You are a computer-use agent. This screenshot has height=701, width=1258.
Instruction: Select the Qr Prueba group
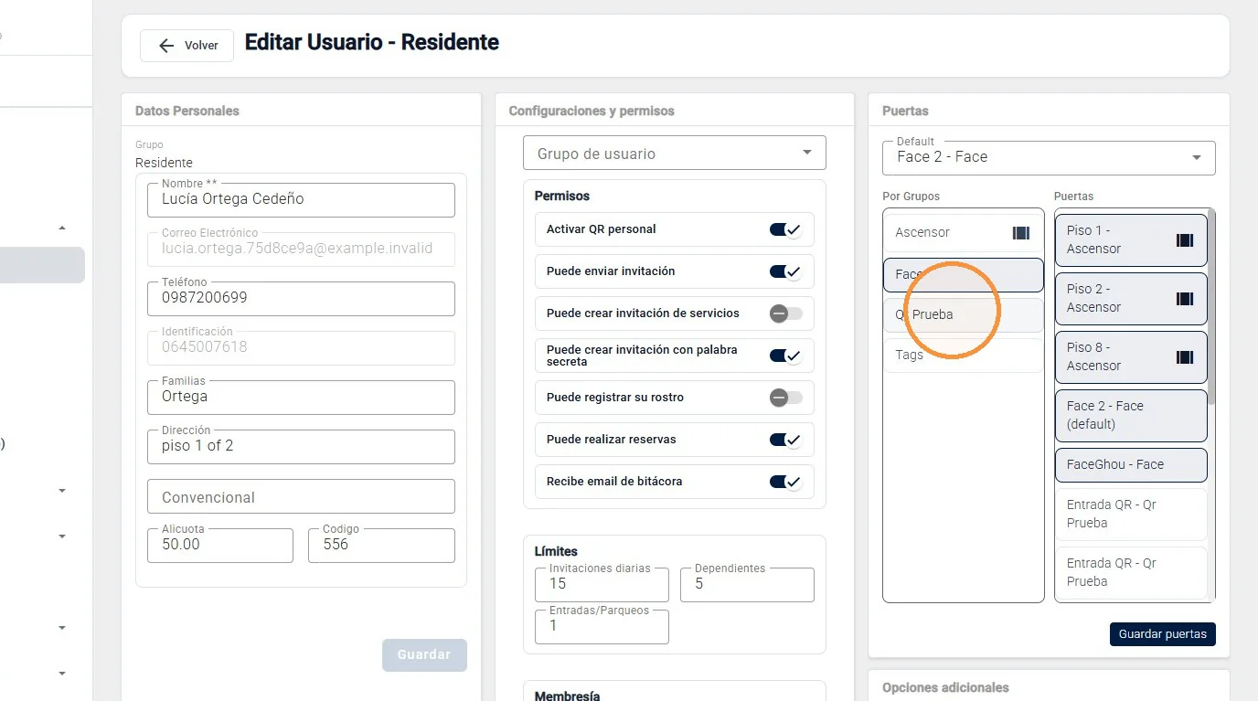(x=963, y=314)
